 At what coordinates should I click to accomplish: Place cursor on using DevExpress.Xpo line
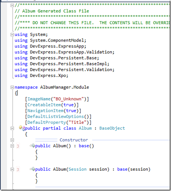pyautogui.click(x=41, y=76)
